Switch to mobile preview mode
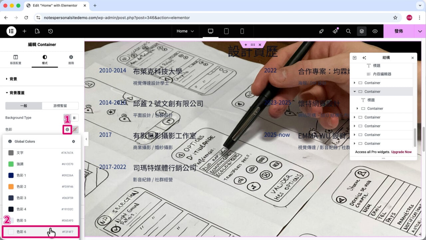The image size is (426, 240). pos(242,31)
